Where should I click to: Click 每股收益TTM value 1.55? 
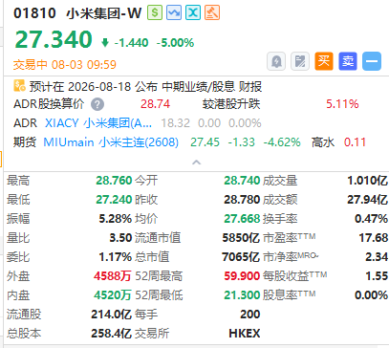click(377, 276)
